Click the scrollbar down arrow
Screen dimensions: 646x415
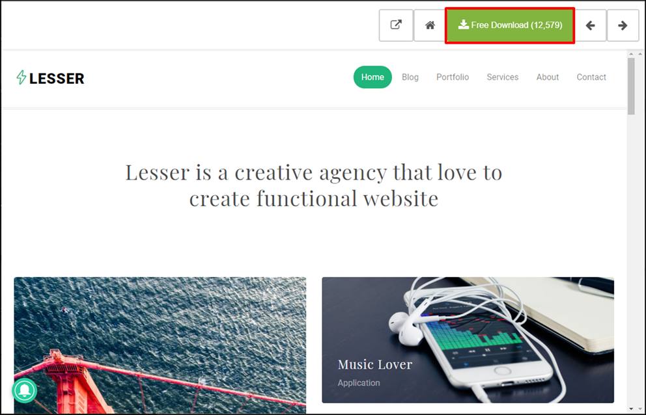631,408
